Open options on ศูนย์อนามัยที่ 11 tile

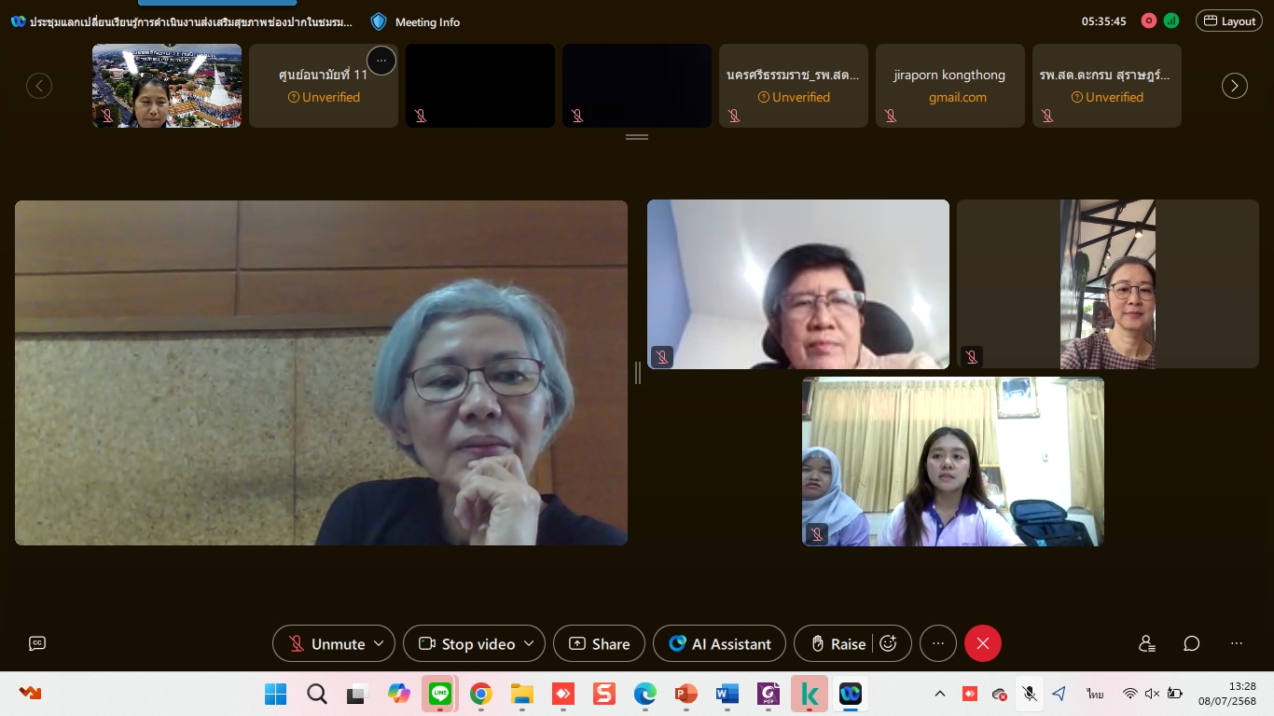[x=381, y=61]
